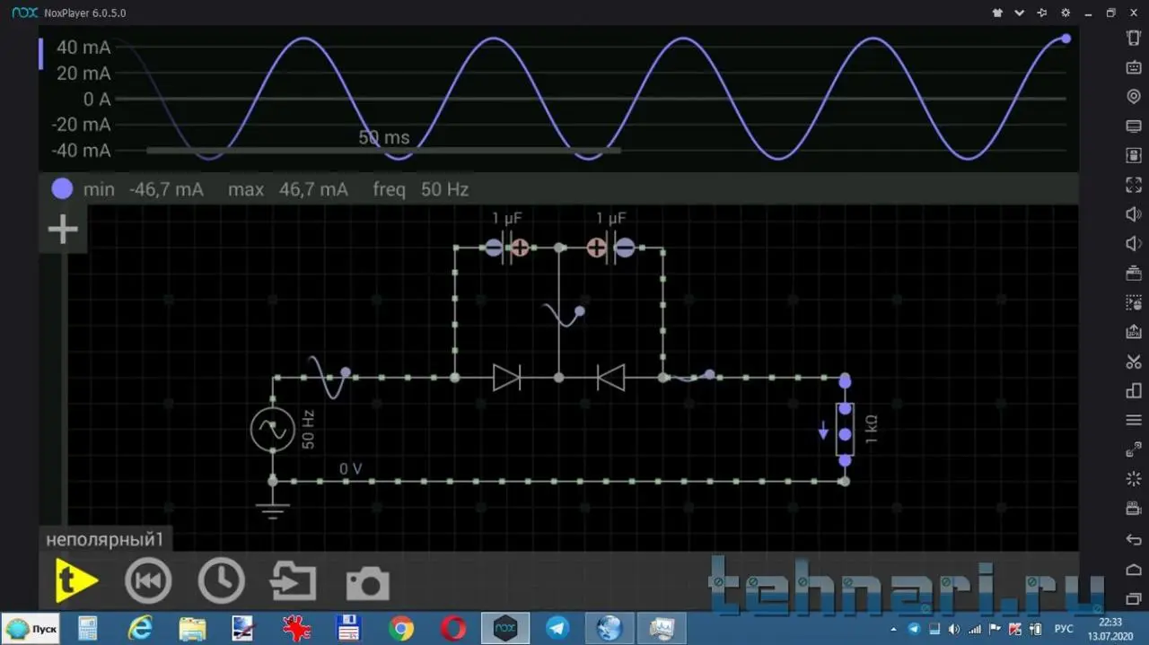
Task: Open the Nox toolbox icon
Action: pos(1134,274)
